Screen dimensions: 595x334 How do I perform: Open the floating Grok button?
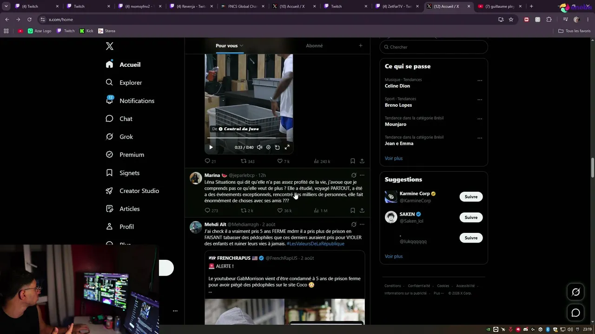tap(575, 292)
